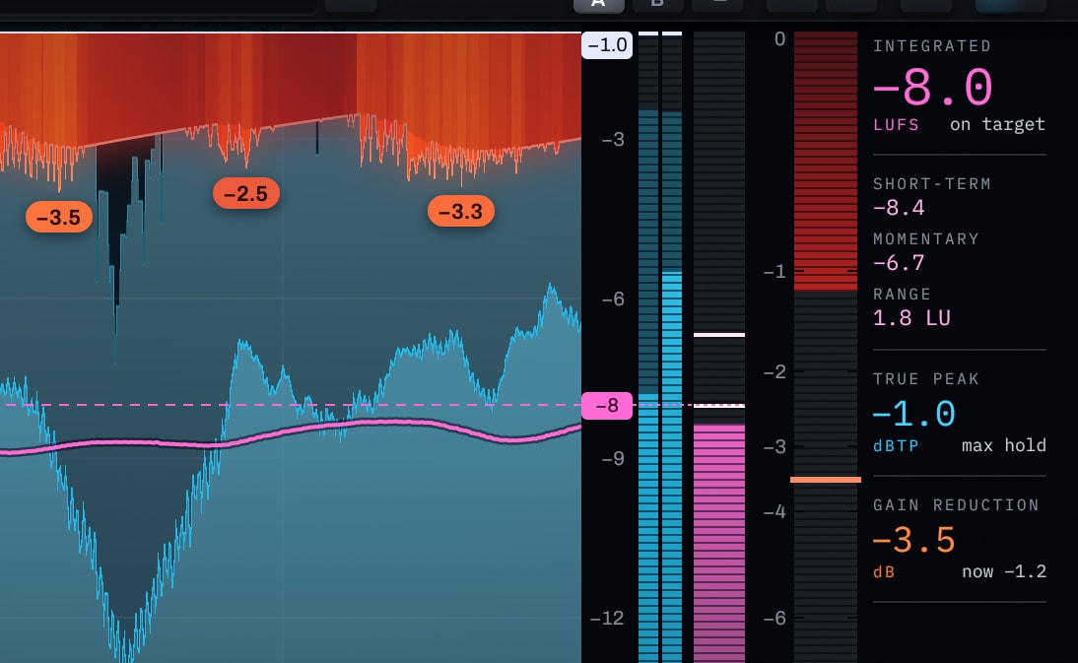Click the Integrated -8.0 readout

933,88
